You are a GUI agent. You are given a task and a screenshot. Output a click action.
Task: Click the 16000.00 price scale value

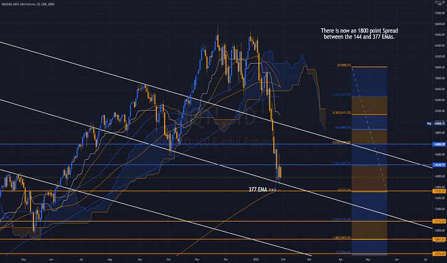(440, 67)
